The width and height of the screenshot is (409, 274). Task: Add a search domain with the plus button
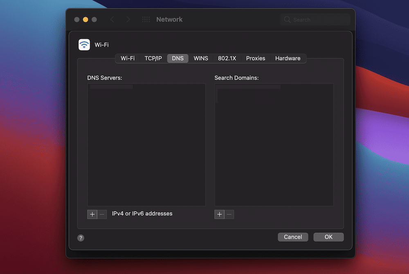(x=220, y=214)
